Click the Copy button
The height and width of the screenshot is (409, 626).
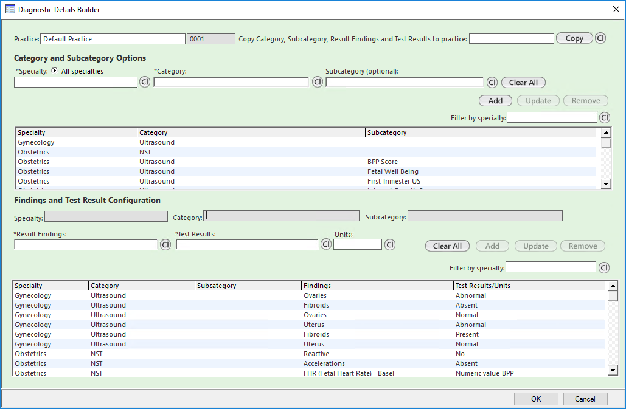coord(574,38)
